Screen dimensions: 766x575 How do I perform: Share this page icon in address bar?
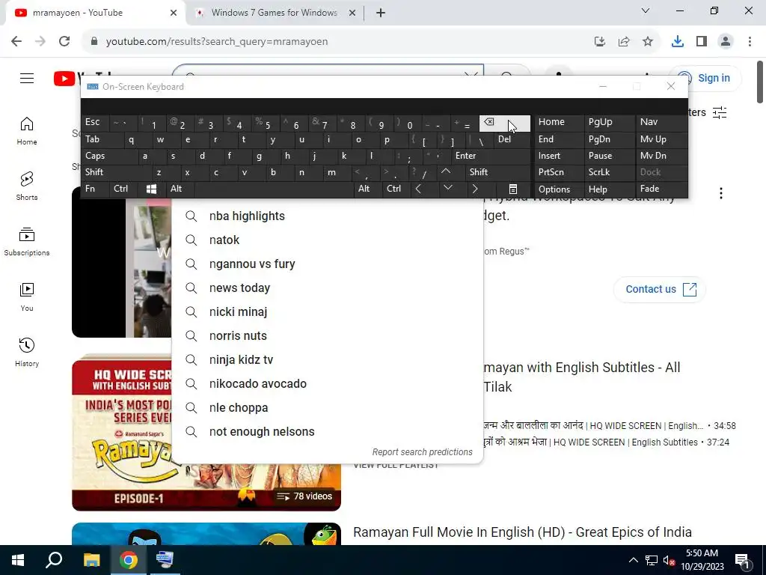(x=624, y=42)
